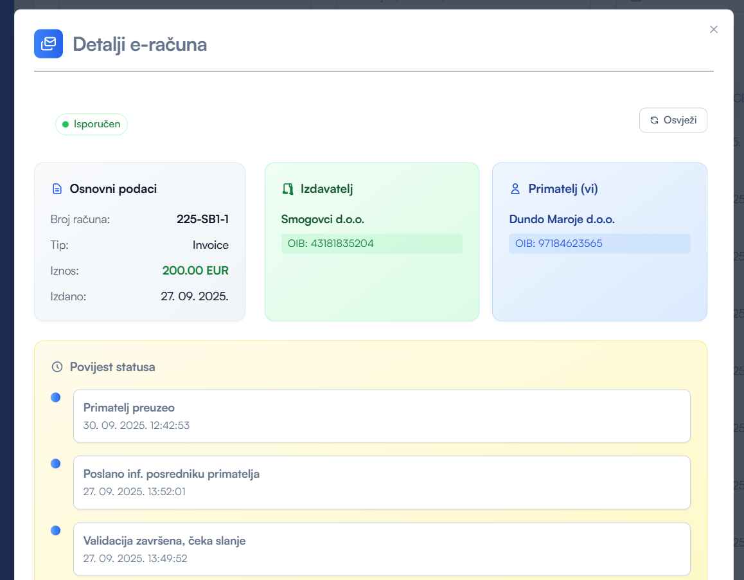The image size is (744, 580).
Task: Click the Smogovci d.o.o. issuer name
Action: coord(323,219)
